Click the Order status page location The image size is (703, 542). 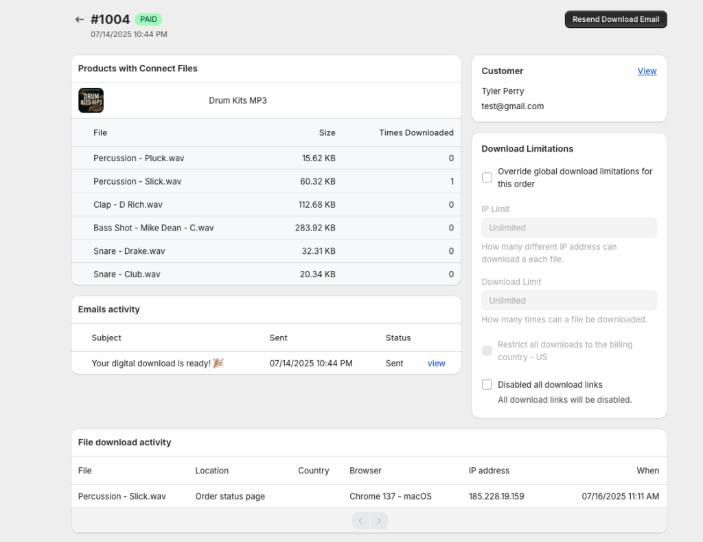coord(230,496)
